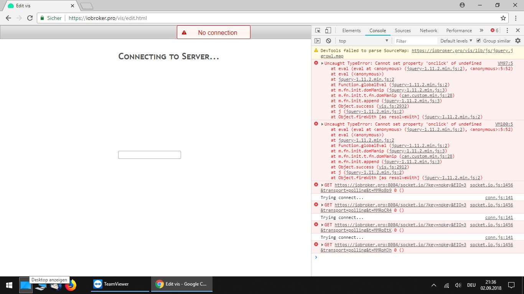This screenshot has width=524, height=294.
Task: Click the DEU keyboard language indicator
Action: click(x=471, y=285)
